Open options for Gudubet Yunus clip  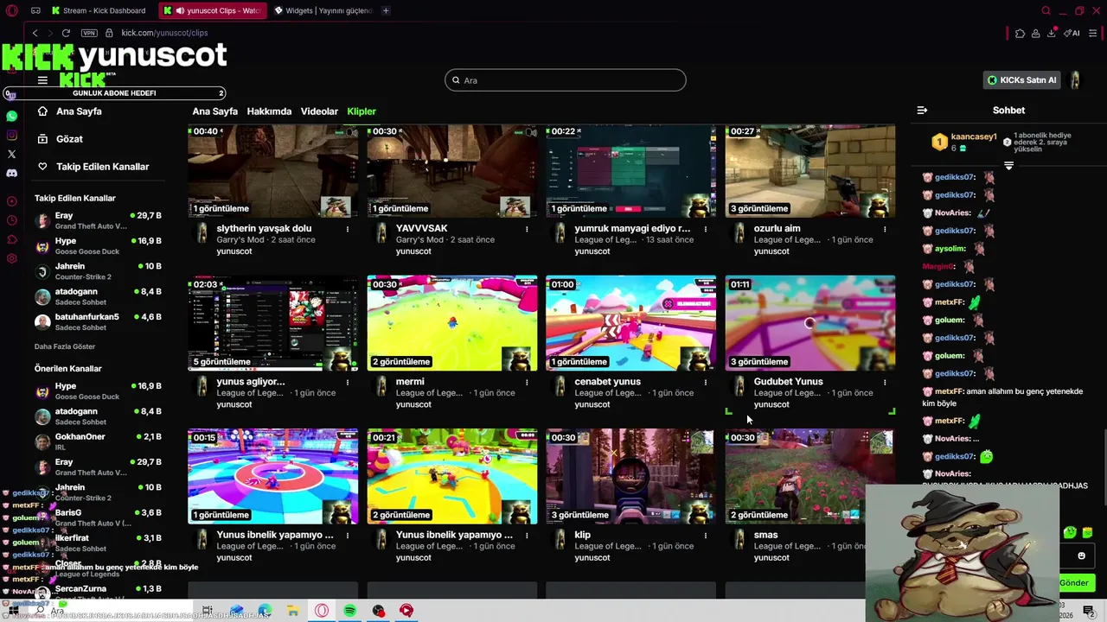pyautogui.click(x=885, y=382)
